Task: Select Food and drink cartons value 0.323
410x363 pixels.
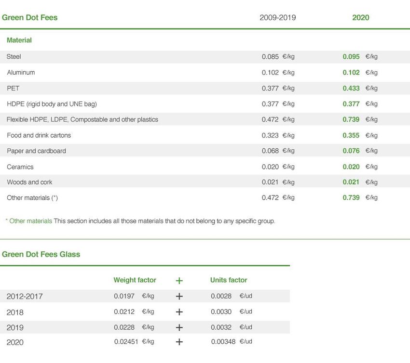Action: tap(270, 135)
